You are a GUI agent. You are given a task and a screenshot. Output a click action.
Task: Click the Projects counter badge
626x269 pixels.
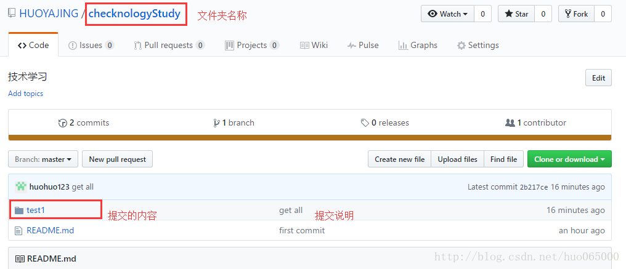pos(274,45)
